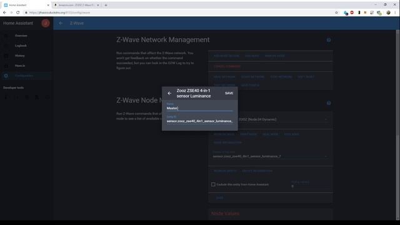400x225 pixels.
Task: Open help icon for Z-Wave Network Management
Action: coord(329,40)
